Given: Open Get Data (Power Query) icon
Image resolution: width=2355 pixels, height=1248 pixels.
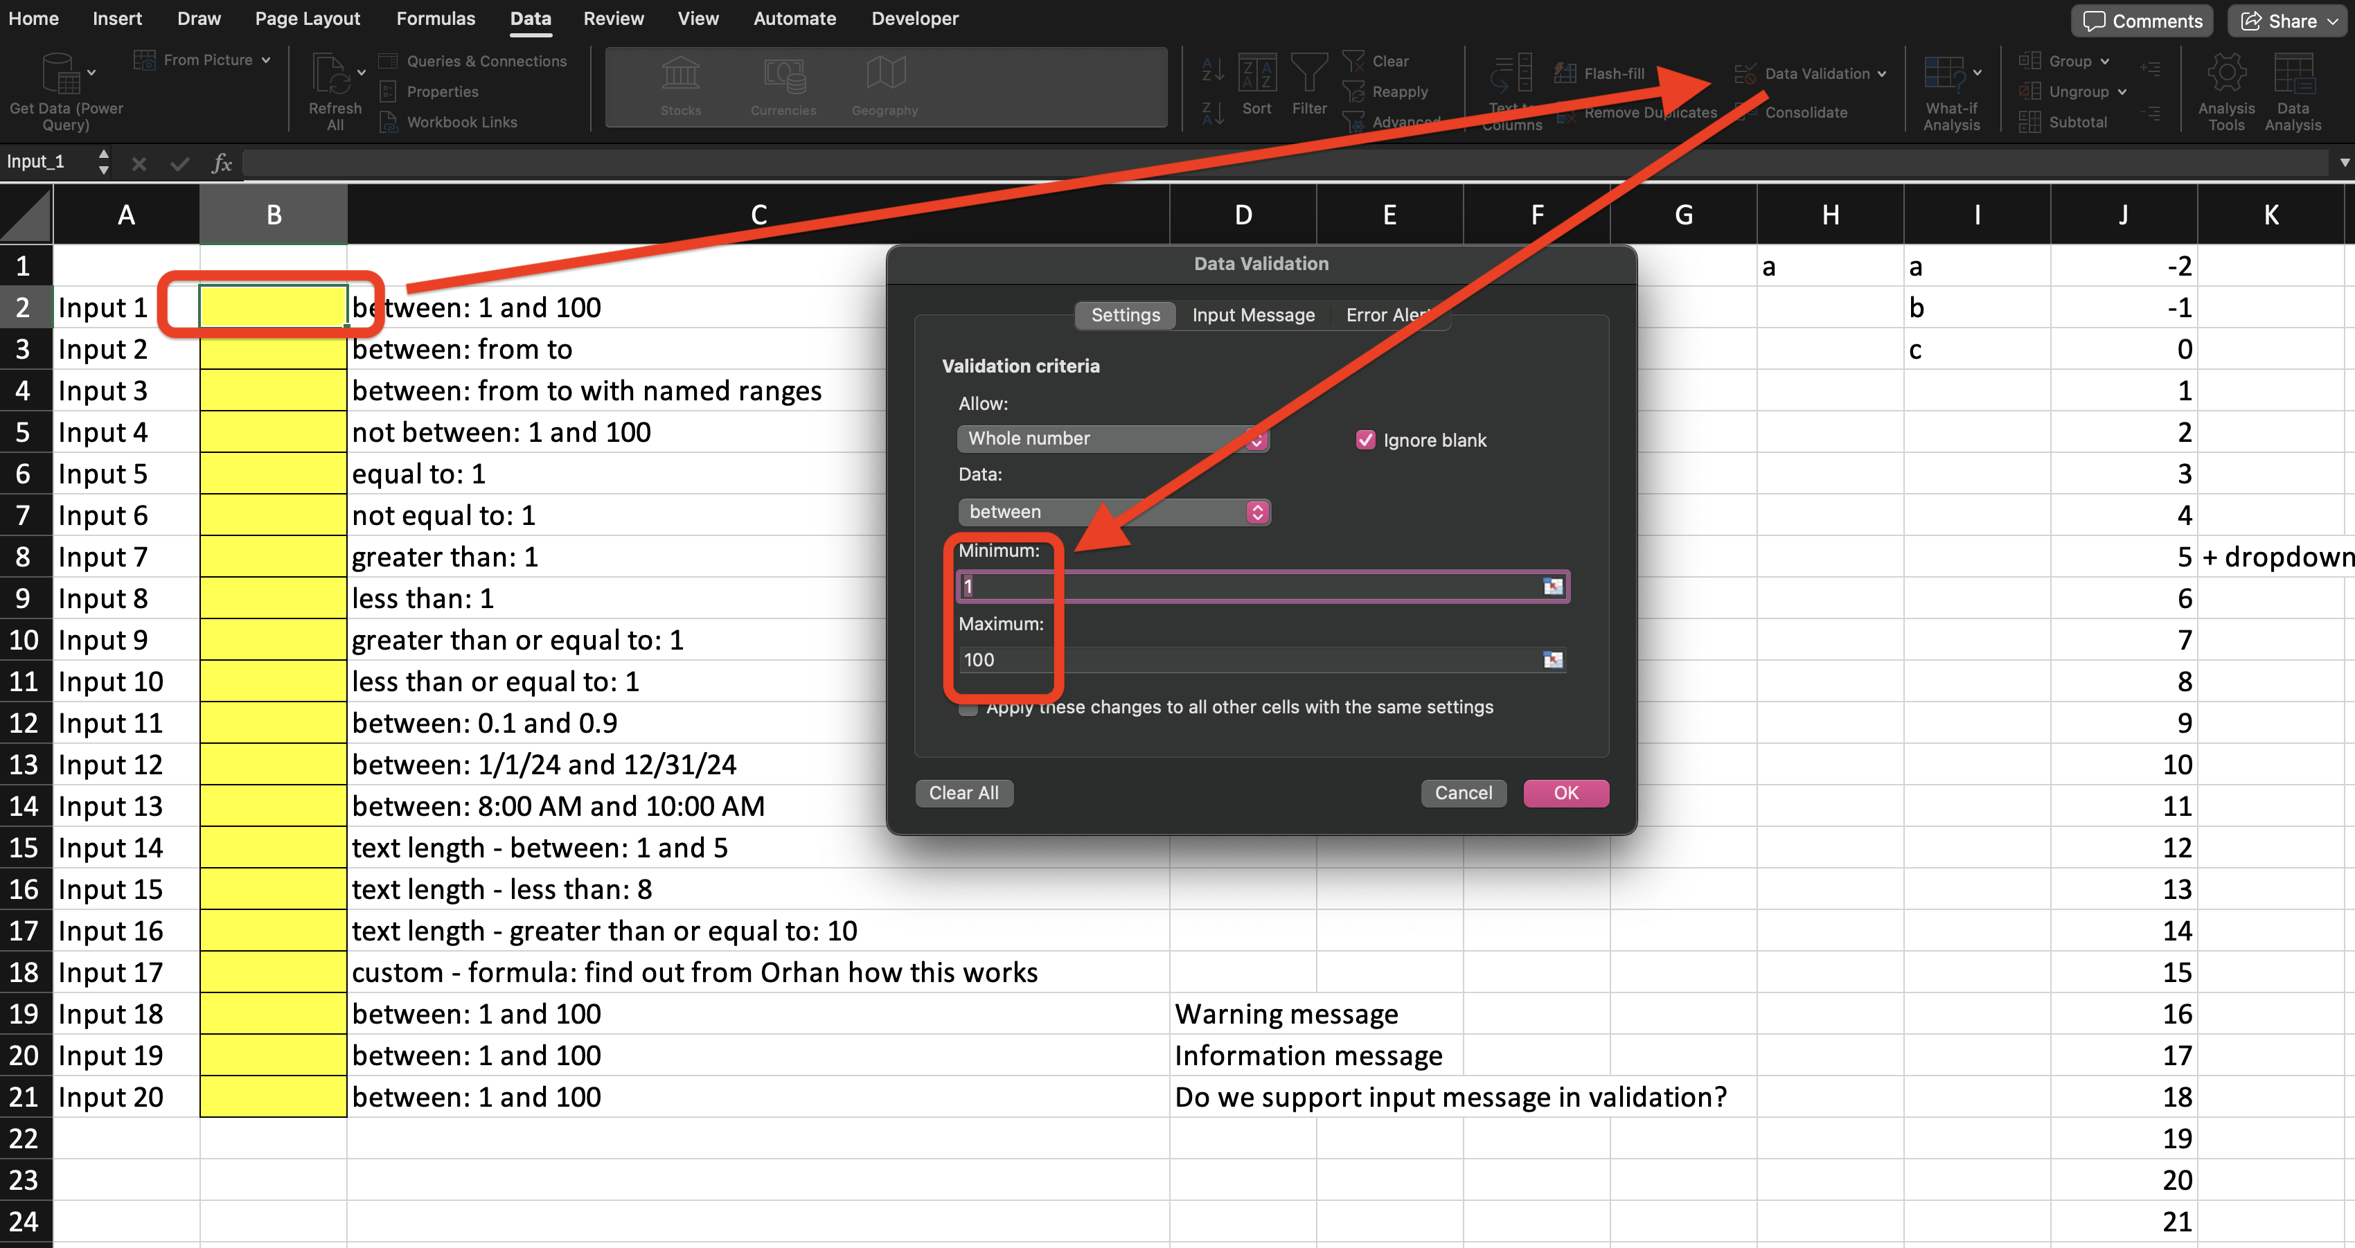Looking at the screenshot, I should pos(62,73).
